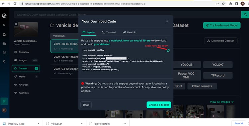The width and height of the screenshot is (249, 126).
Task: Focus the project search field
Action: 127,15
